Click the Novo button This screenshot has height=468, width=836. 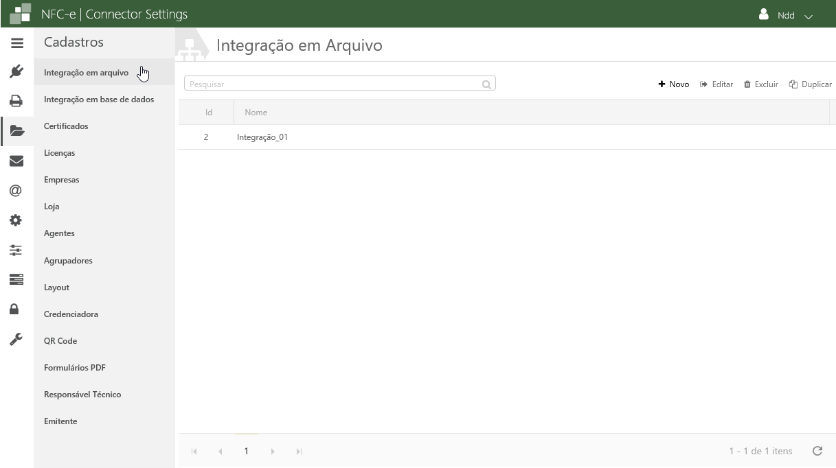(x=674, y=84)
